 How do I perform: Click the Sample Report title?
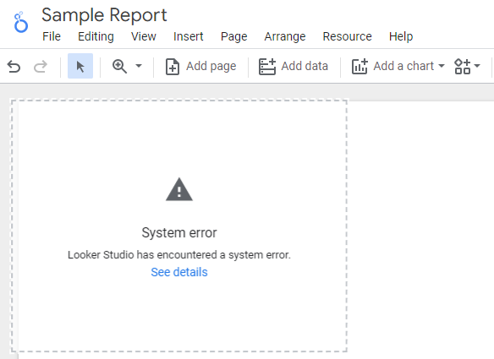coord(104,15)
